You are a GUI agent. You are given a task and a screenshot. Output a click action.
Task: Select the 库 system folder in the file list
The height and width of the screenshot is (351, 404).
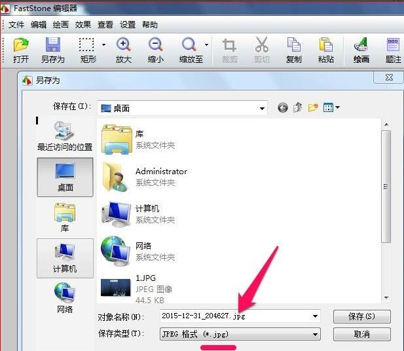[139, 139]
